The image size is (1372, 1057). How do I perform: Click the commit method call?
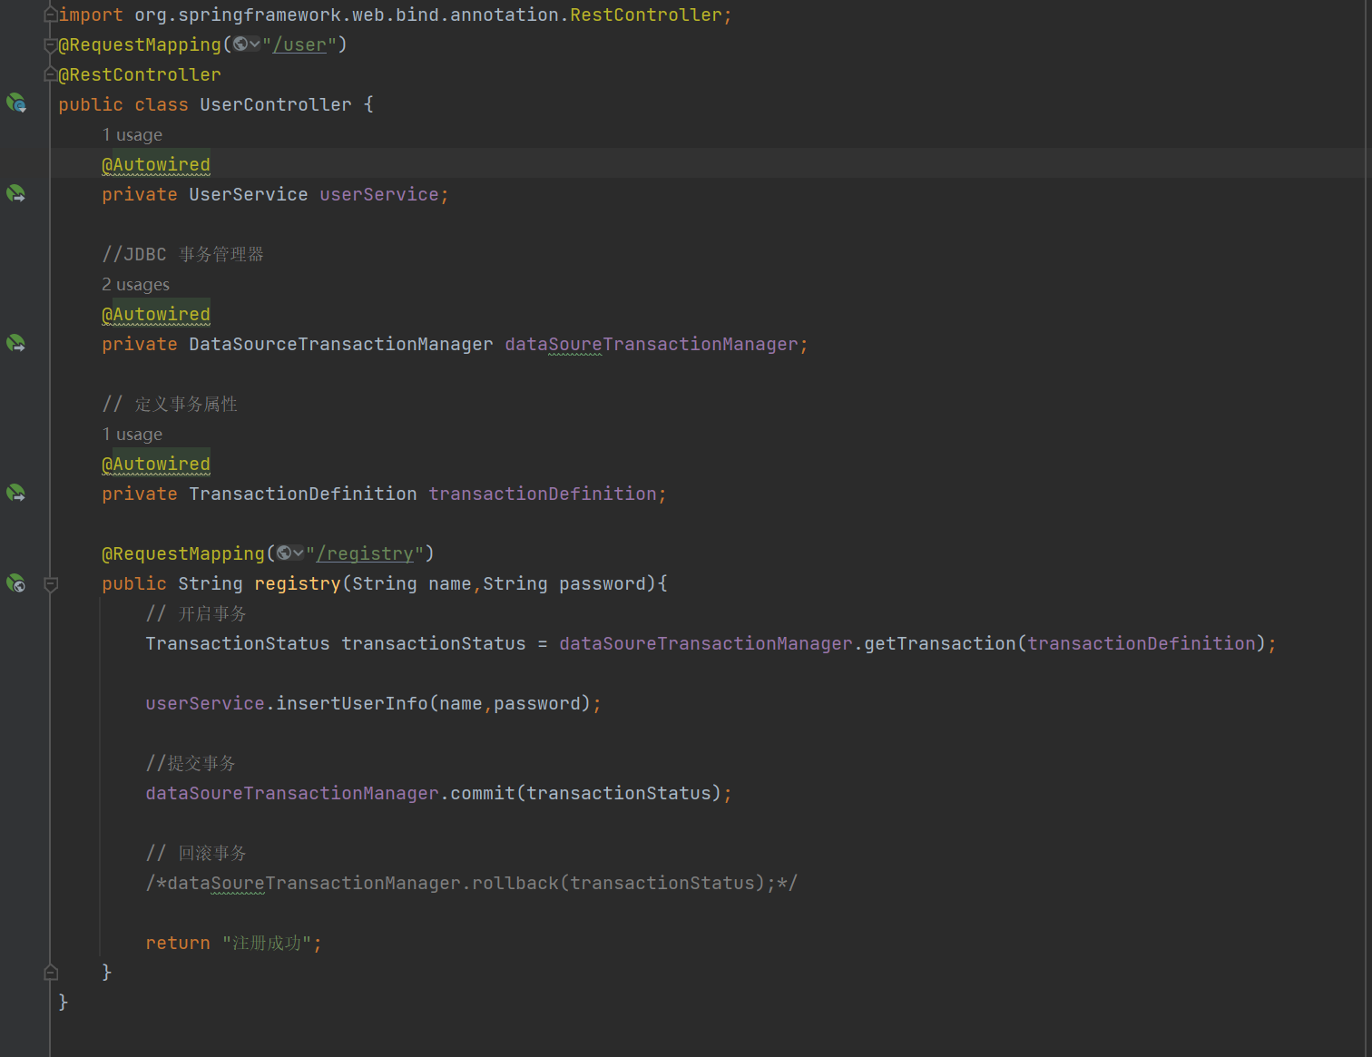click(x=483, y=793)
